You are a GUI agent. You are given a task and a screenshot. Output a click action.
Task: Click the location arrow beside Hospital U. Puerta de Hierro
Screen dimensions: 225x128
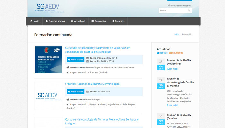point(68,104)
